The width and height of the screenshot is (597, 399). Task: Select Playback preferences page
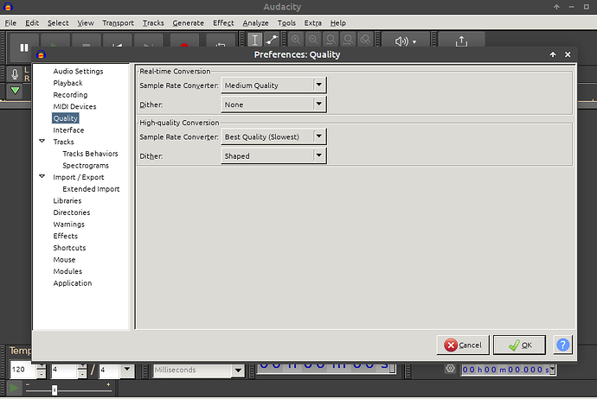pyautogui.click(x=67, y=83)
